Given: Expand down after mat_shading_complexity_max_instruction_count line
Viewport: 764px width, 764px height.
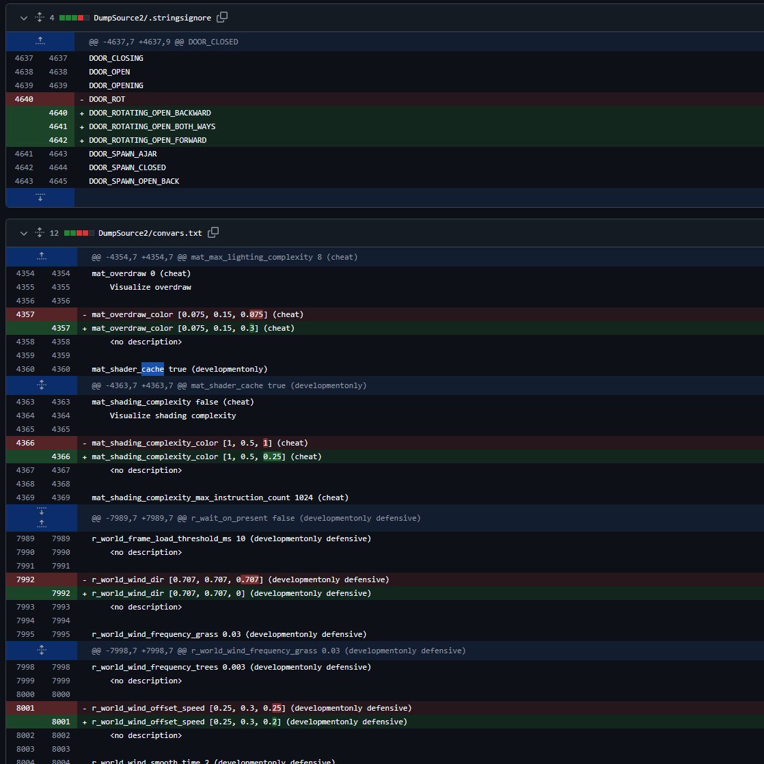Looking at the screenshot, I should click(42, 511).
